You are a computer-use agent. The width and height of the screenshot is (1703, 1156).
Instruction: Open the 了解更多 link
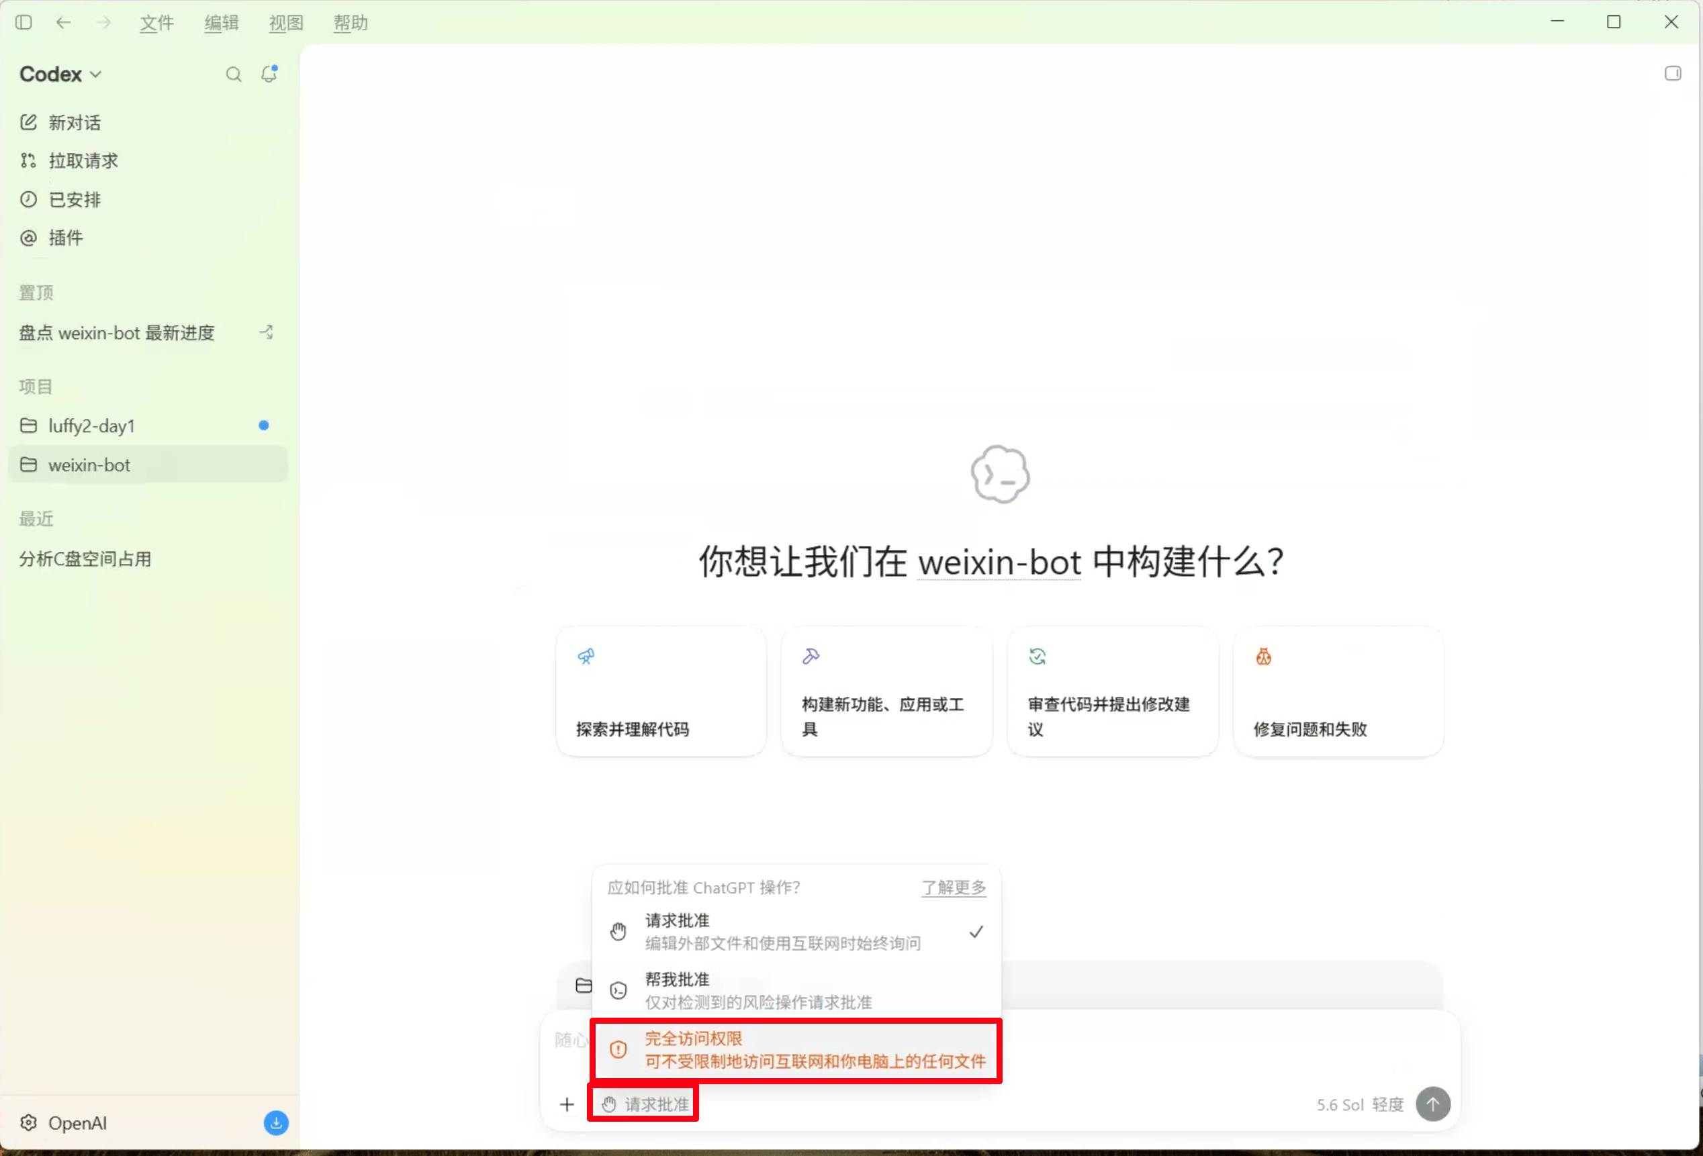[954, 887]
